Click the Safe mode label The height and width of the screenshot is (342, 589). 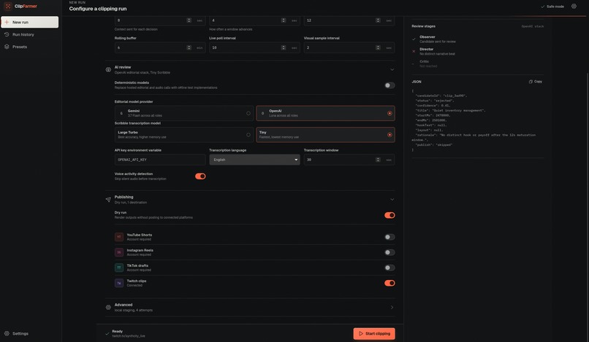tap(555, 7)
